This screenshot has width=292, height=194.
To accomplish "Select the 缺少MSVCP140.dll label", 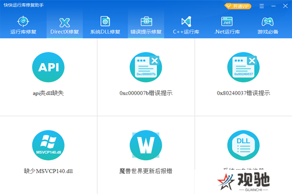I will tap(48, 171).
